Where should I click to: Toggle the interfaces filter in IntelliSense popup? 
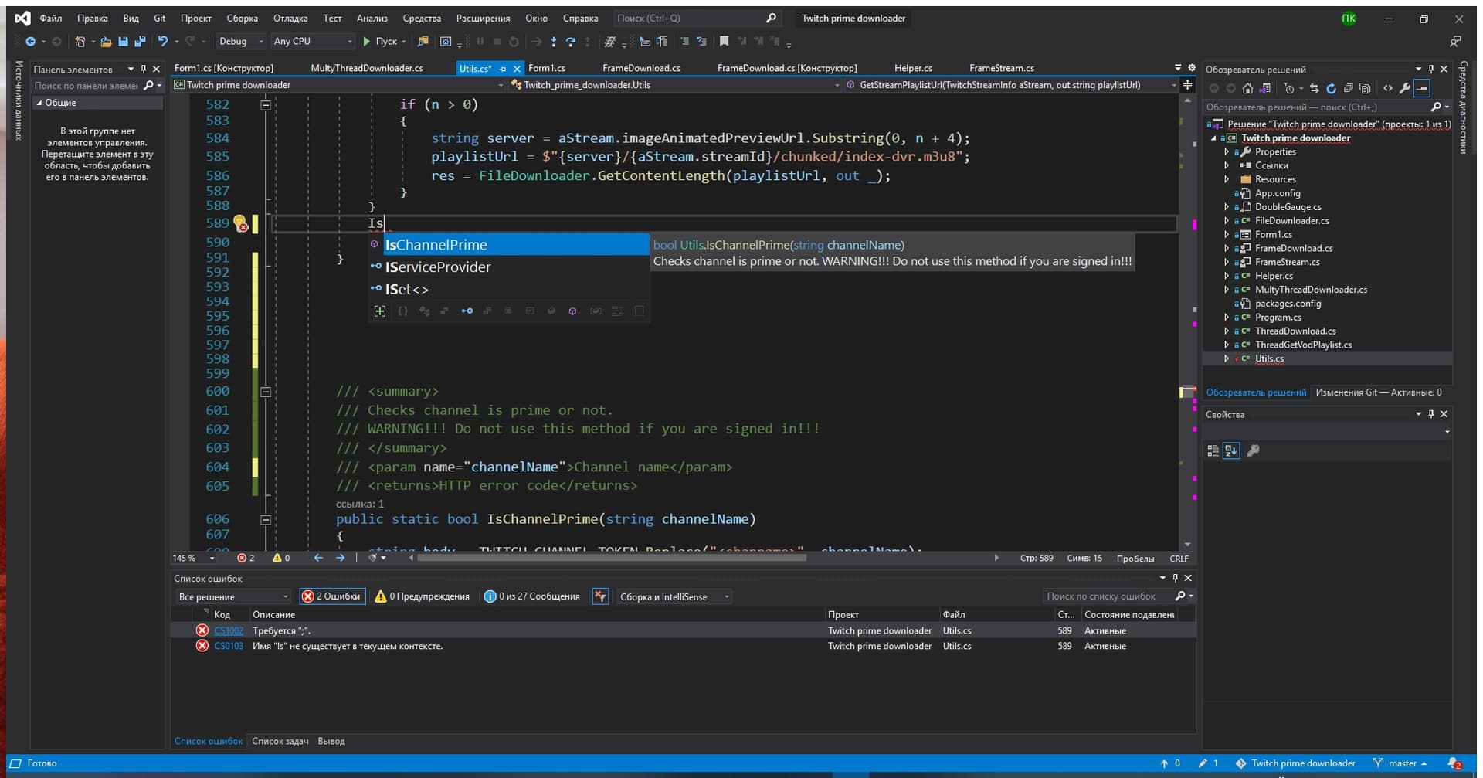467,311
